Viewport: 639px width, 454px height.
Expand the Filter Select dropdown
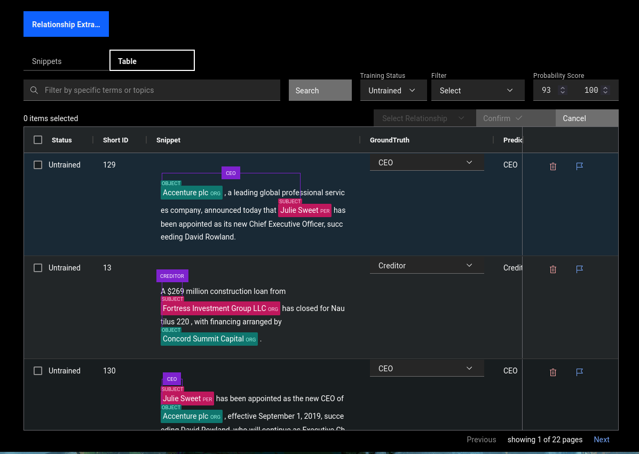click(477, 91)
